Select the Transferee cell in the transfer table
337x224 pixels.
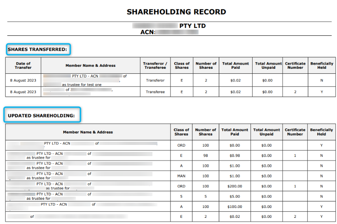point(155,92)
